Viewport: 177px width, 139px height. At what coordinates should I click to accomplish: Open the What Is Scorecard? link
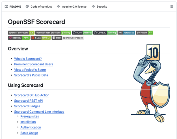tap(28, 59)
